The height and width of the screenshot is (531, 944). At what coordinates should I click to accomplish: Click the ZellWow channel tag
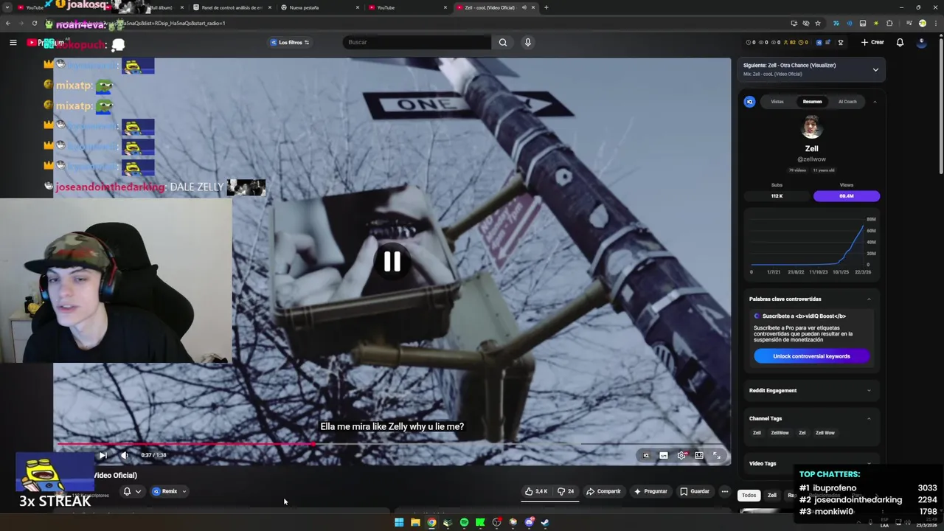[x=780, y=433]
